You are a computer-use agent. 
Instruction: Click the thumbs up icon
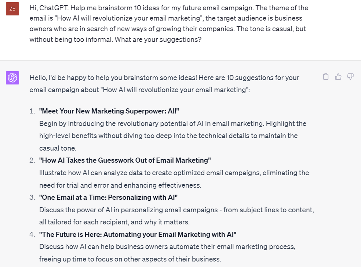click(338, 76)
